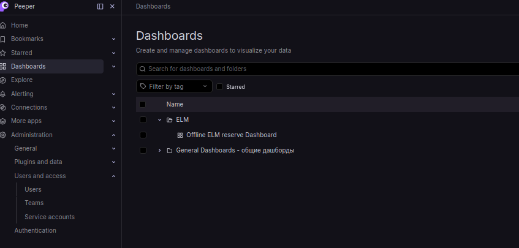Check the ELM folder row checkbox
519x248 pixels.
click(143, 119)
